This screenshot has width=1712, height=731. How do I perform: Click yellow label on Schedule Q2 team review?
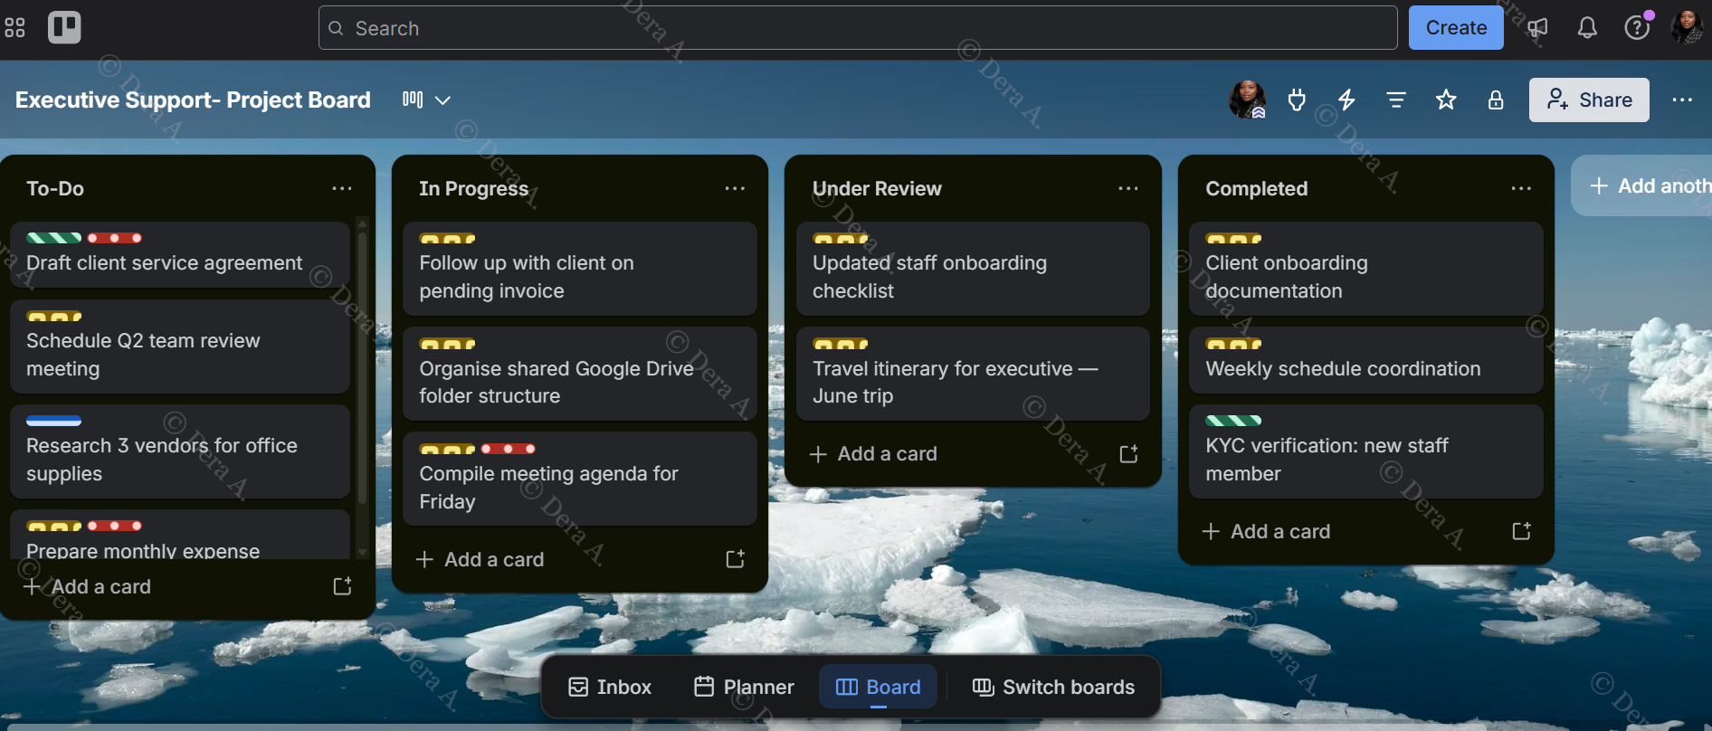coord(54,317)
